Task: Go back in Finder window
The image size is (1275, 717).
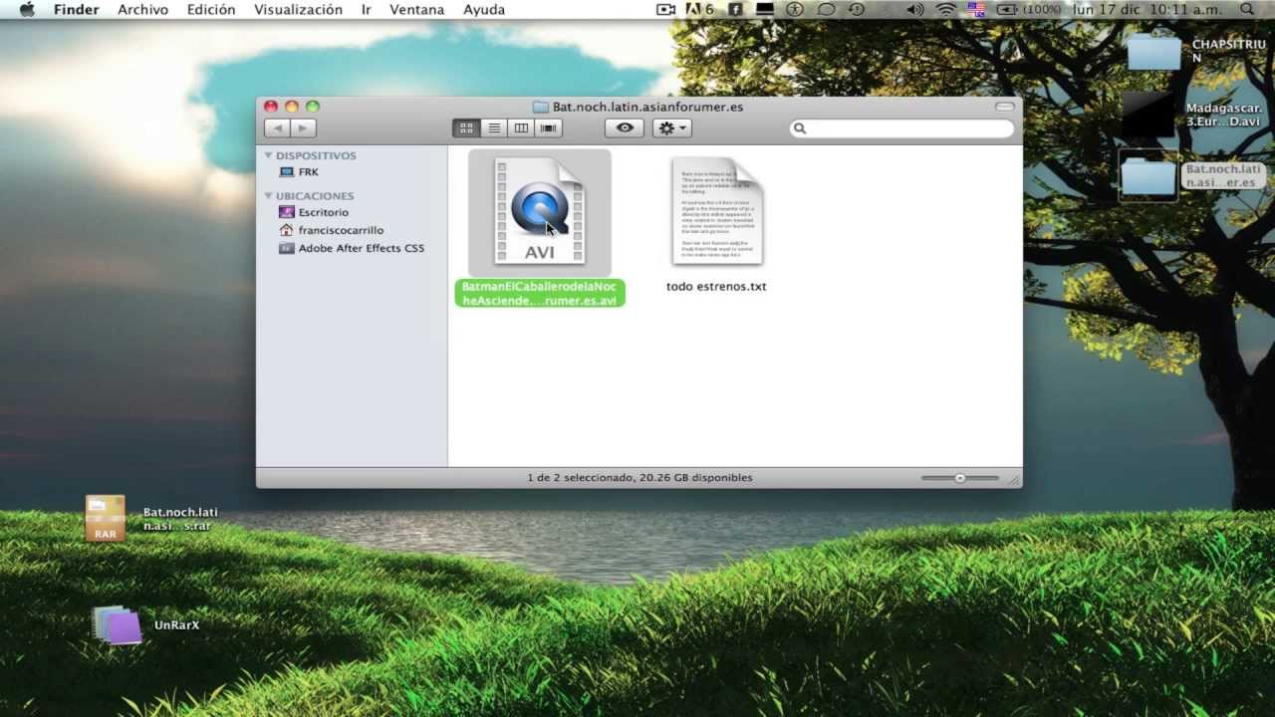Action: click(277, 127)
